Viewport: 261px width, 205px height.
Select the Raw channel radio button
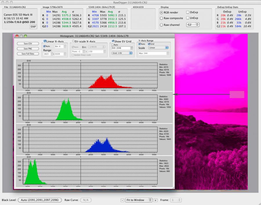point(162,25)
